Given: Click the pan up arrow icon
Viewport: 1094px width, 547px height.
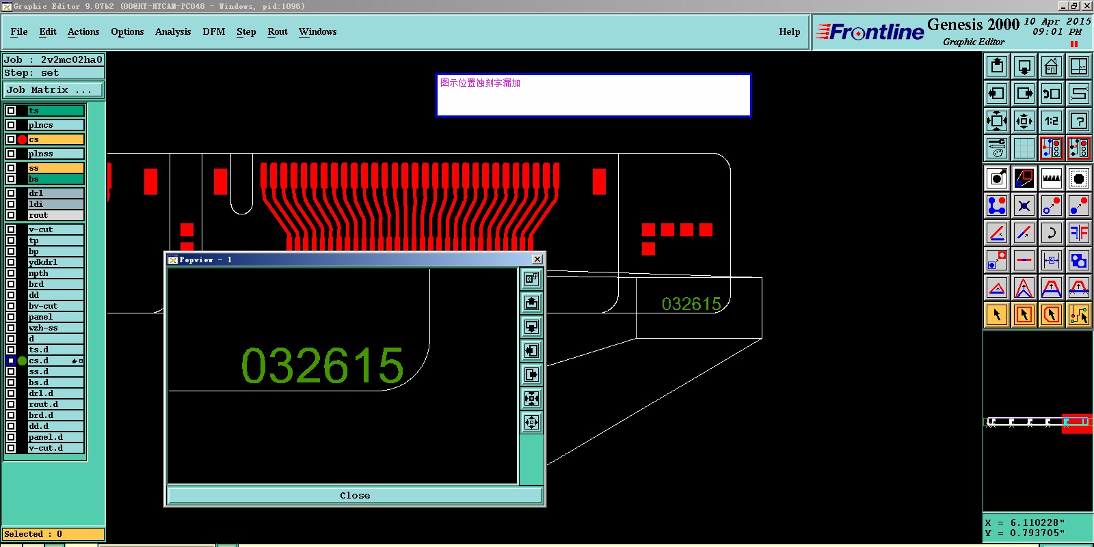Looking at the screenshot, I should pyautogui.click(x=997, y=66).
